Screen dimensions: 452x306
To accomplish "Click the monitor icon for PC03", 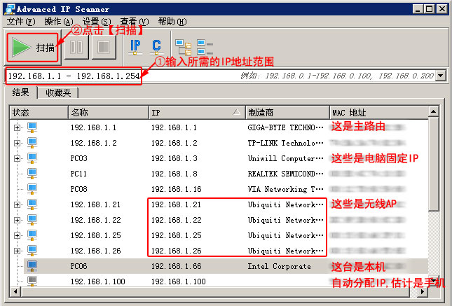I will 32,158.
